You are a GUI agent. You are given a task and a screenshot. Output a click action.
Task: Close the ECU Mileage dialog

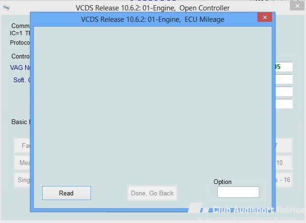(265, 17)
